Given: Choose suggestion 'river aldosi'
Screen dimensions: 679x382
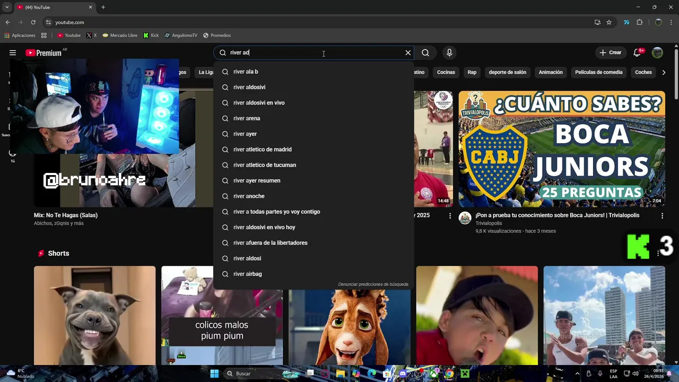Looking at the screenshot, I should [314, 258].
